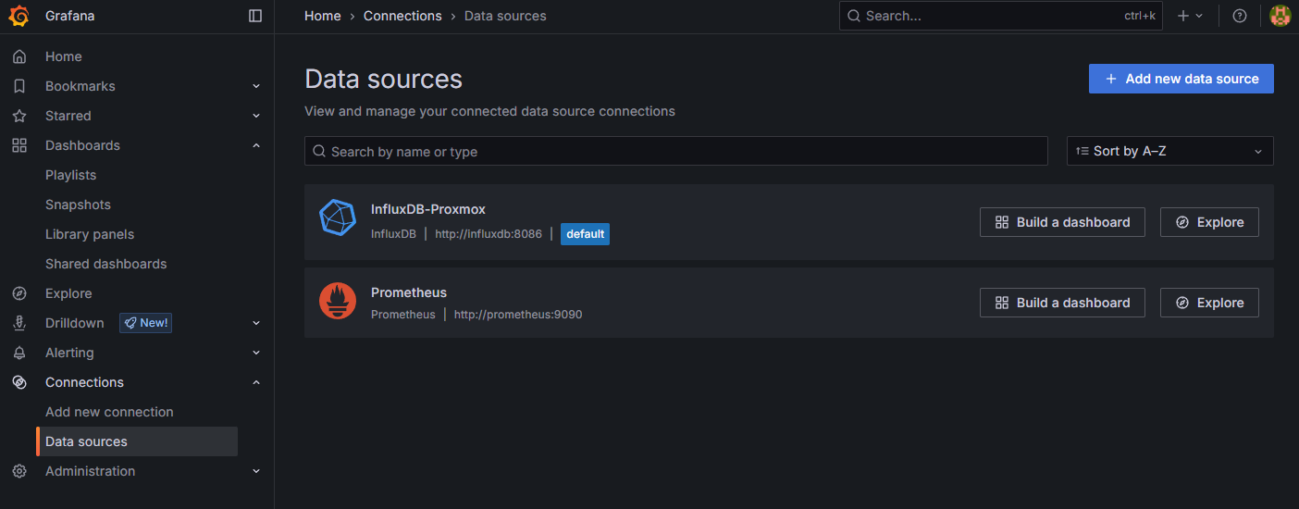
Task: Click the Administration gear icon
Action: coord(19,471)
